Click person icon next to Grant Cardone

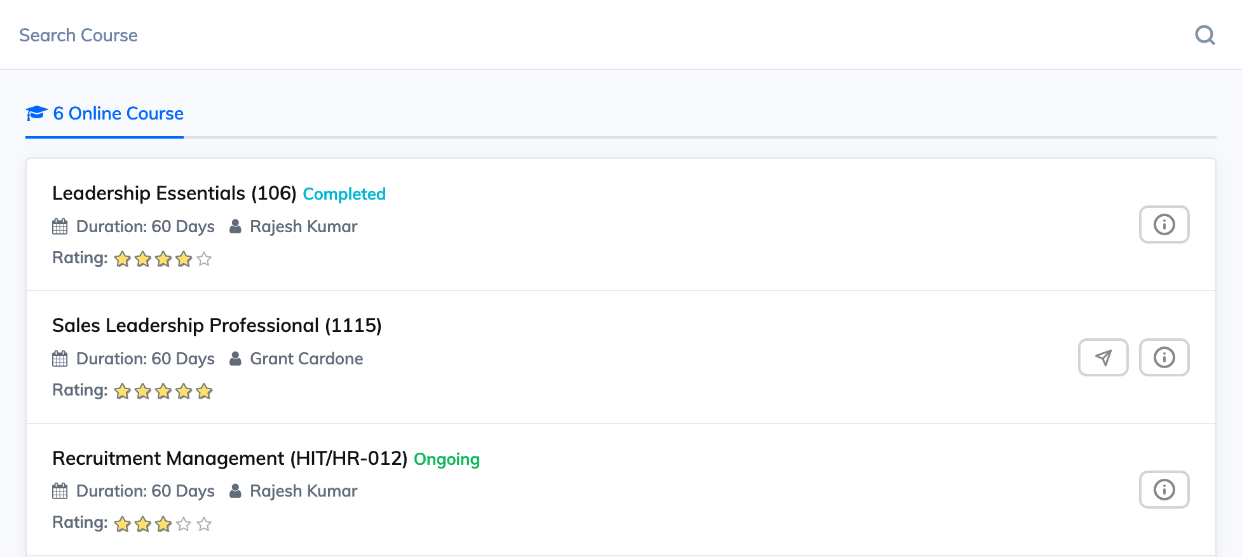[x=235, y=359]
